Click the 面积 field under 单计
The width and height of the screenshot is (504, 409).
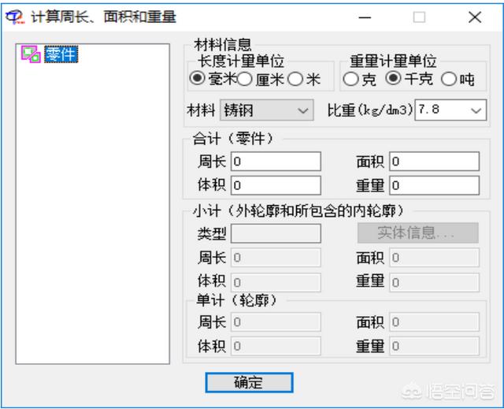click(434, 322)
